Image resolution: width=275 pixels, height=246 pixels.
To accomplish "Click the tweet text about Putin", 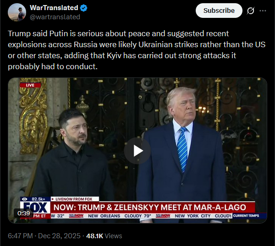I will coord(137,50).
